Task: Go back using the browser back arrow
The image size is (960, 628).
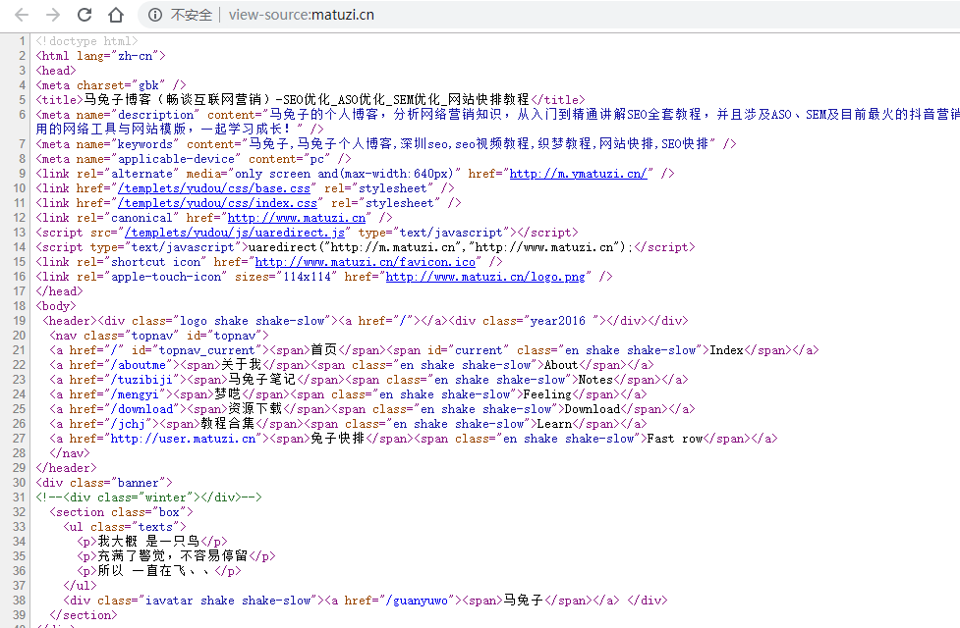Action: pos(22,15)
